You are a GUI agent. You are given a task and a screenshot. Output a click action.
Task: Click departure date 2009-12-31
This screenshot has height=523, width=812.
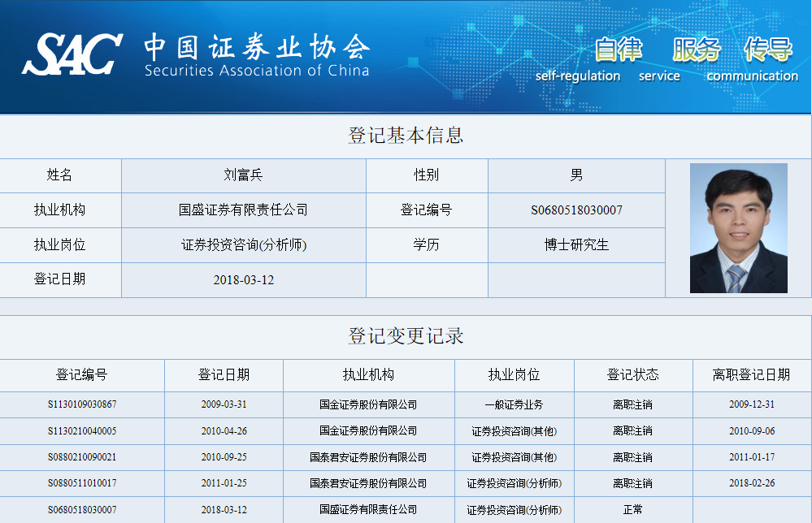(752, 404)
